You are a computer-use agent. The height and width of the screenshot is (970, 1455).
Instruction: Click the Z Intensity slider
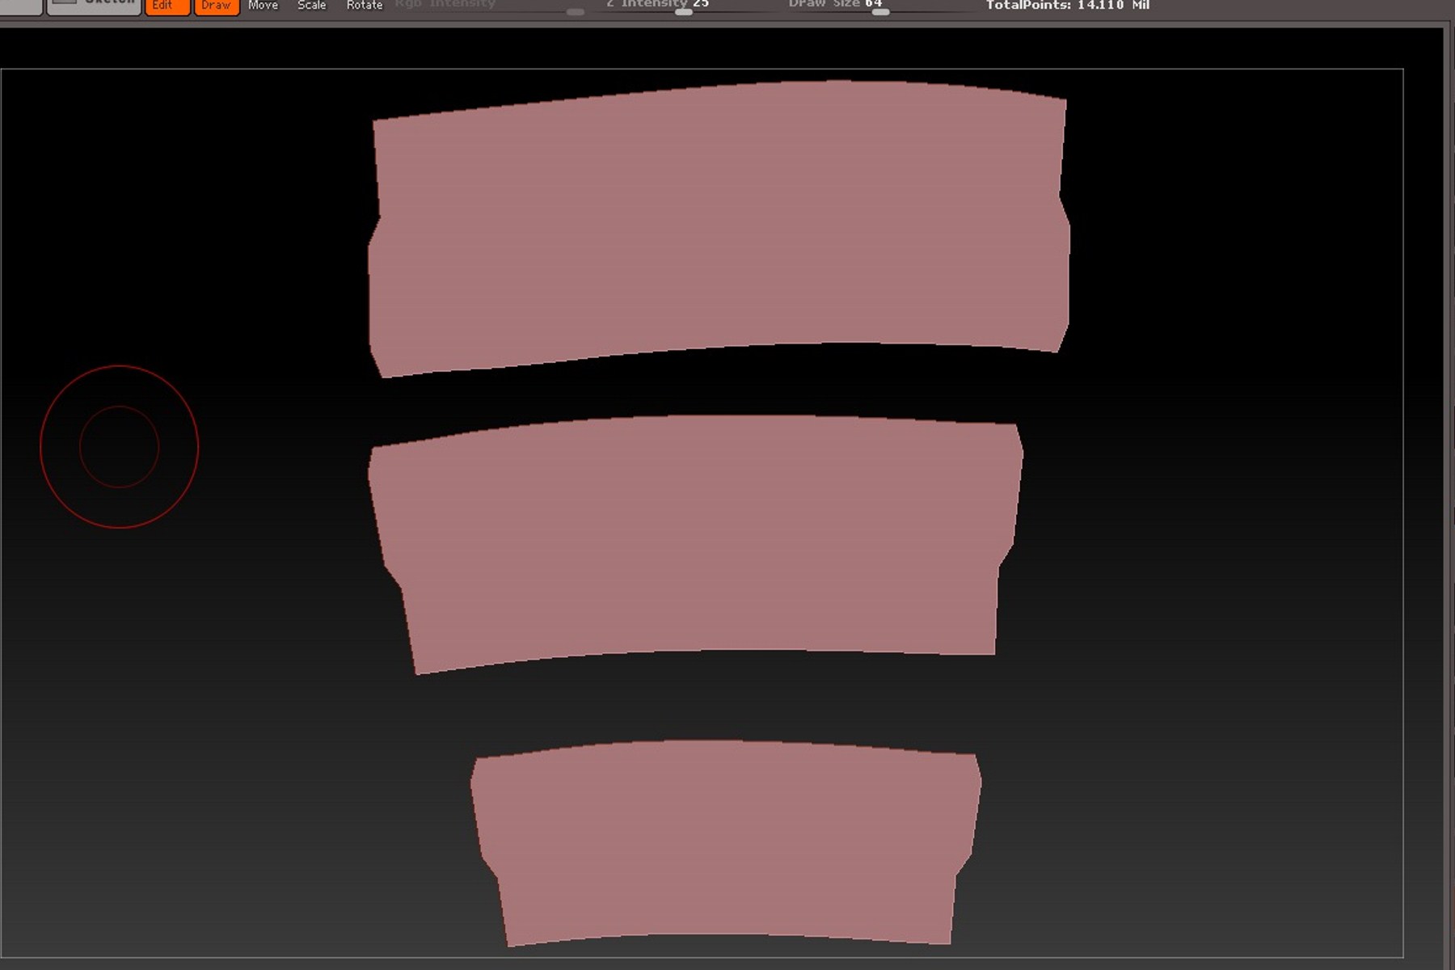tap(683, 7)
